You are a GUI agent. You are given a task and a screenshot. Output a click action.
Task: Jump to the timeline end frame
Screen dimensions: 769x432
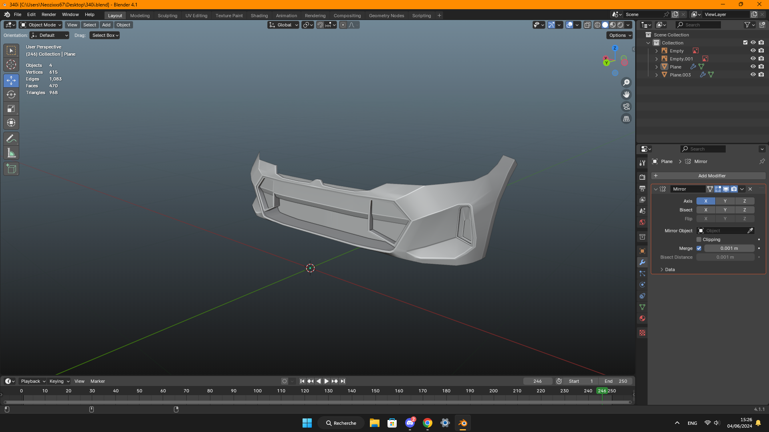pos(343,381)
